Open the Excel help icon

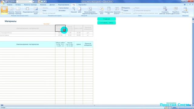click(x=185, y=5)
